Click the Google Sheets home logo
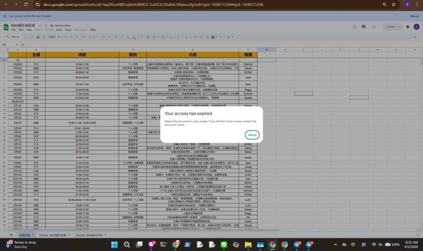The image size is (423, 251). coord(6,27)
